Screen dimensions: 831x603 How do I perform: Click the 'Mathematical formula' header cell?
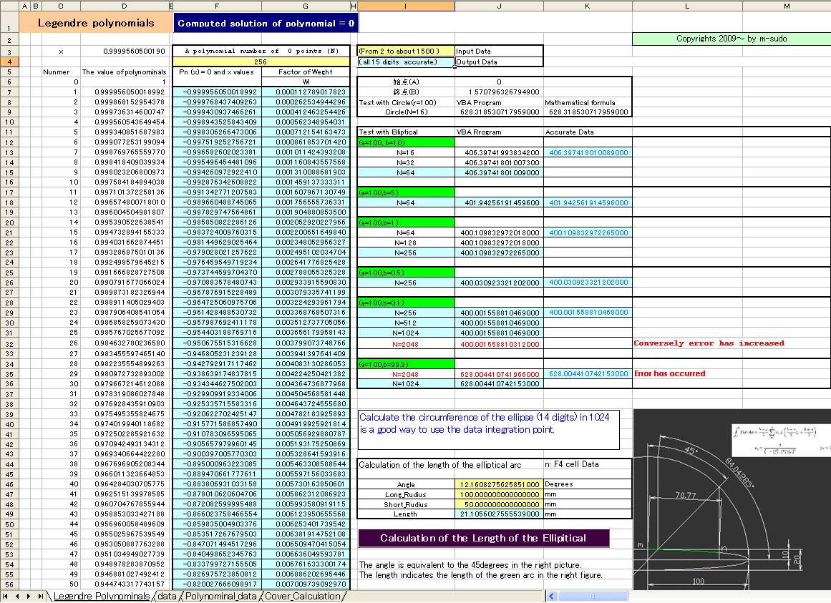[587, 103]
